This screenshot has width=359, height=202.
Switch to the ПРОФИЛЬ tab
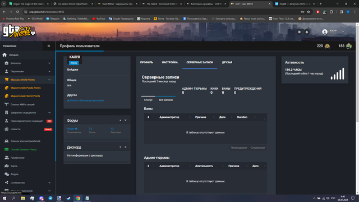click(147, 62)
